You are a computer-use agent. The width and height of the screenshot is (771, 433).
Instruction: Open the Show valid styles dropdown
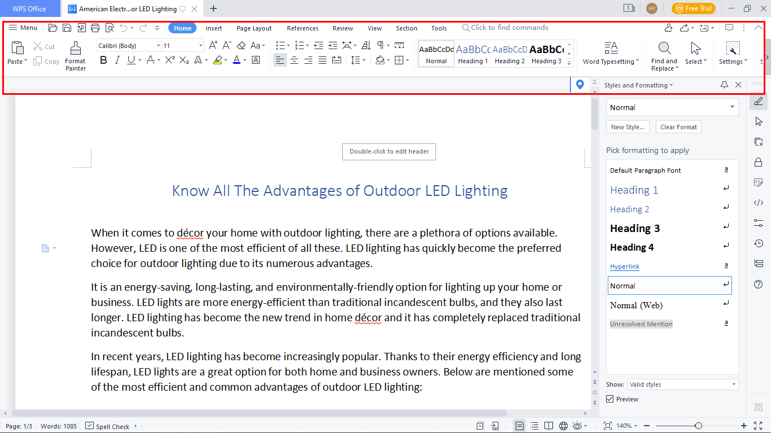click(x=683, y=384)
